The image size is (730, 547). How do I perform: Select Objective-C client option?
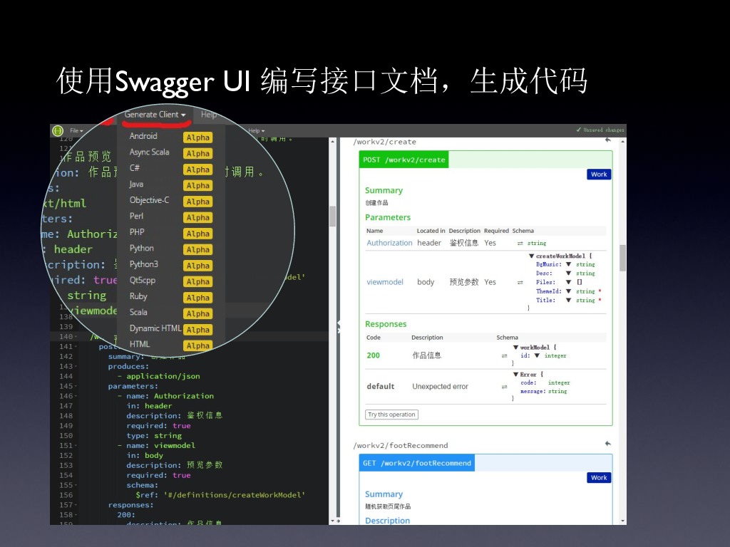click(150, 200)
